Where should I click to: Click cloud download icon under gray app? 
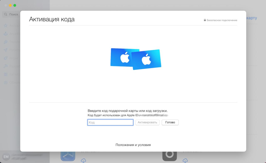point(185,160)
